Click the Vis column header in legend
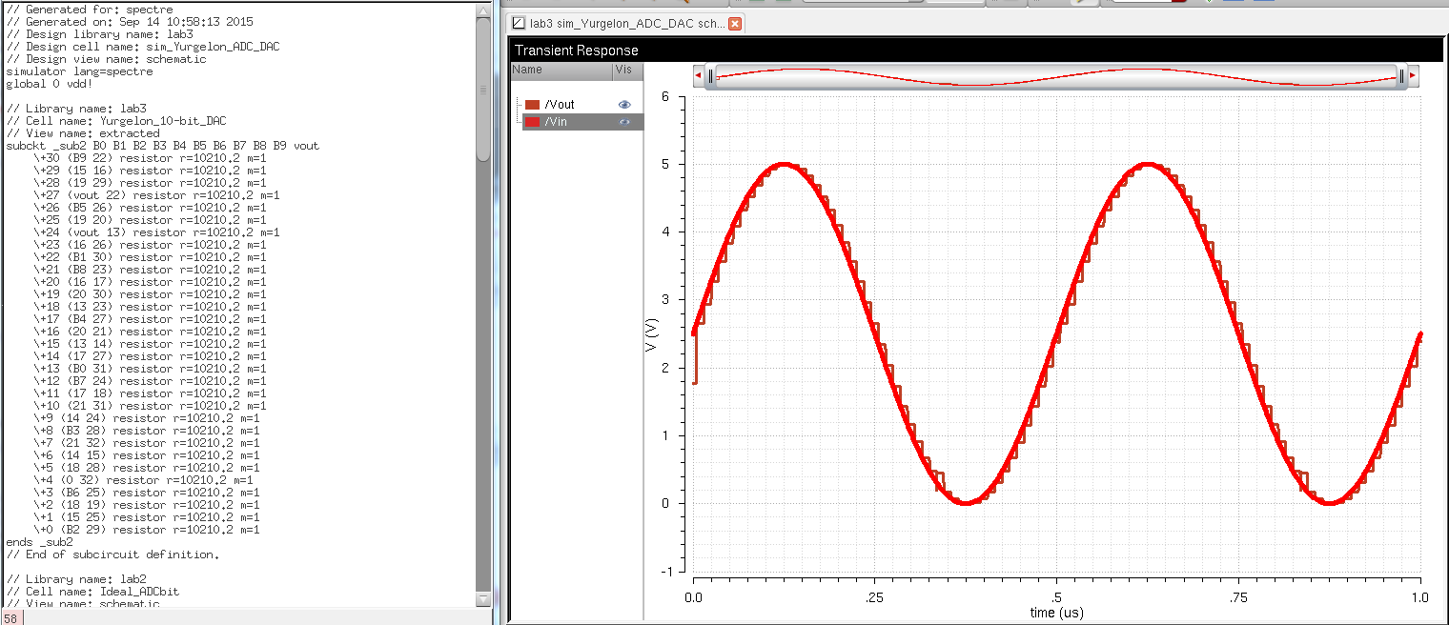The image size is (1449, 625). coord(622,70)
